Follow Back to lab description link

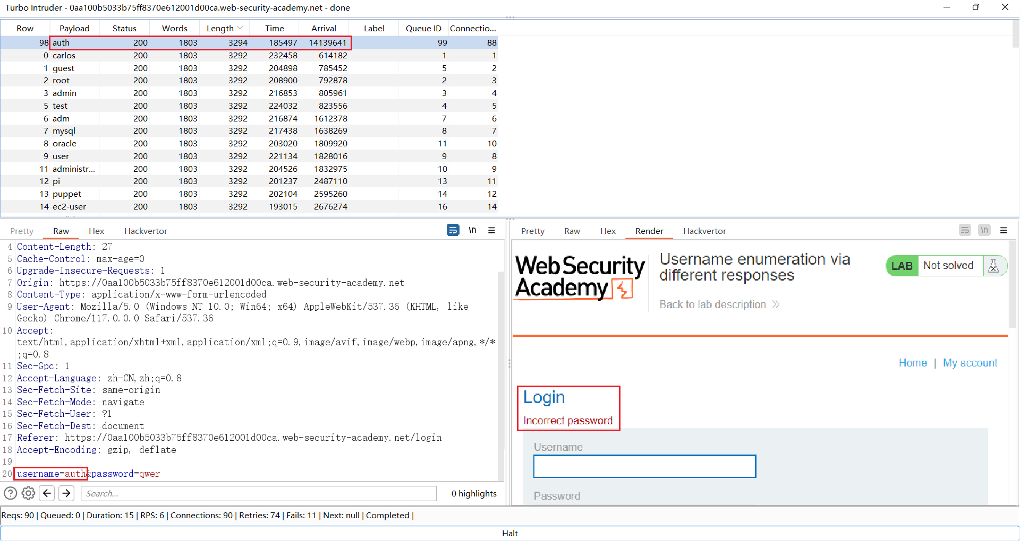719,304
